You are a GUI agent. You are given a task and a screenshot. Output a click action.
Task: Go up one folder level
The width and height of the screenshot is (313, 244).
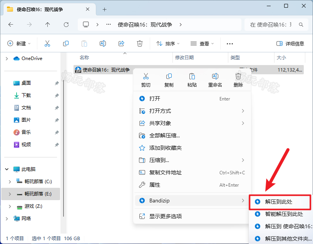click(x=47, y=25)
